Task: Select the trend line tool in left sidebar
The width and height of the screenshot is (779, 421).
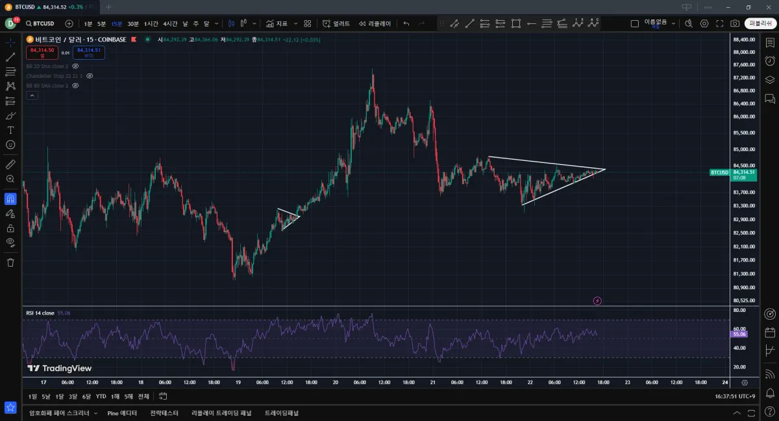Action: (x=10, y=57)
